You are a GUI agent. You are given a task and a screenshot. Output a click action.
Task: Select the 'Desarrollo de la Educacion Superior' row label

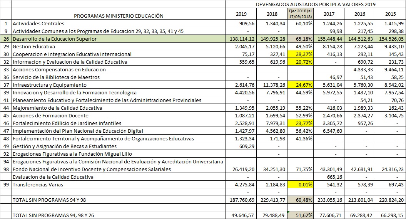54,39
